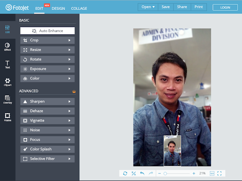Click the small thumbnail photo overlay
Screen dimensions: 242x181
(172, 151)
